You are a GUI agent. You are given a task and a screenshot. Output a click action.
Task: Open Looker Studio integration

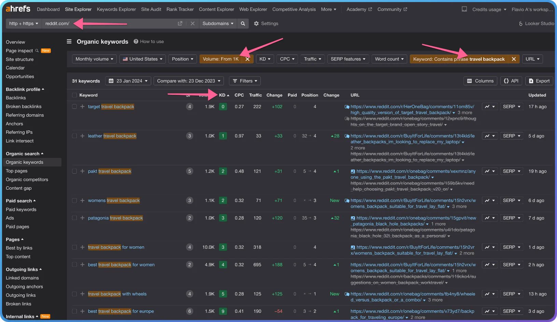(x=536, y=24)
